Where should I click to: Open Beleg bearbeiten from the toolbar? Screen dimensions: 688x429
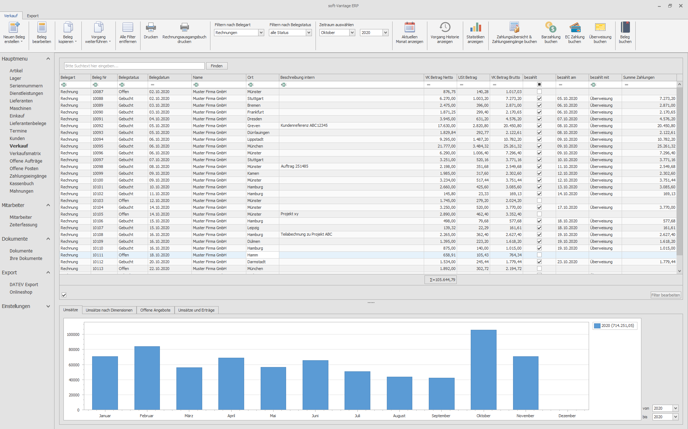42,28
